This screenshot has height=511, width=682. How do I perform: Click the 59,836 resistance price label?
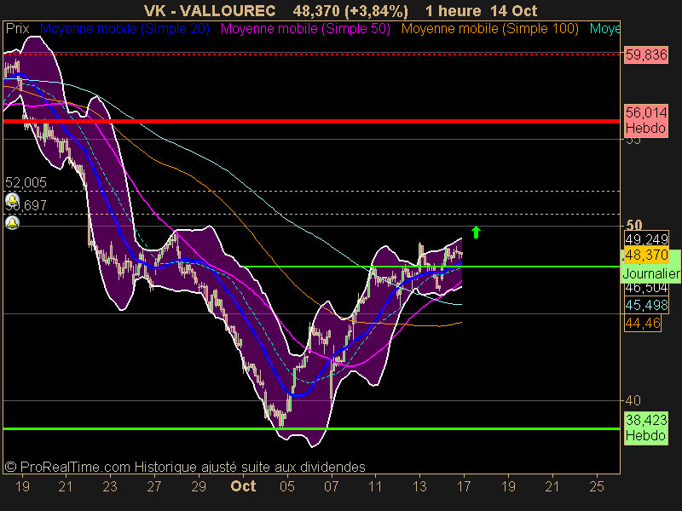click(646, 55)
